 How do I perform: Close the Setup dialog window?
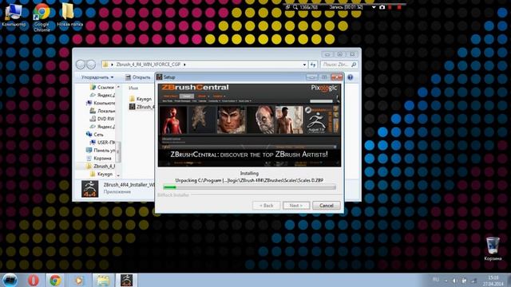pos(336,77)
